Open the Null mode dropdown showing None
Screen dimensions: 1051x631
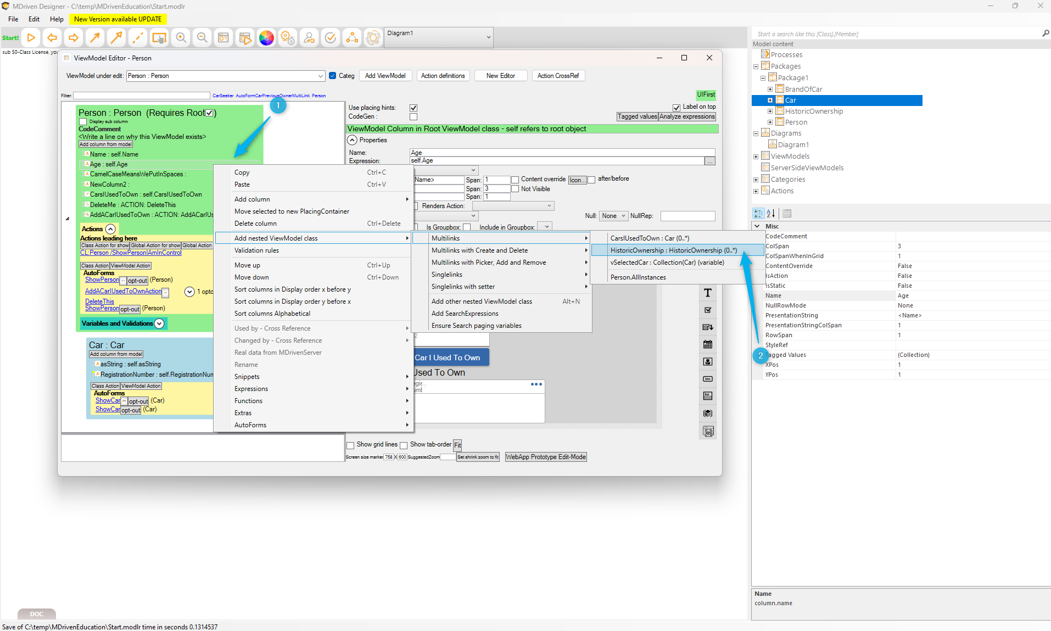613,216
